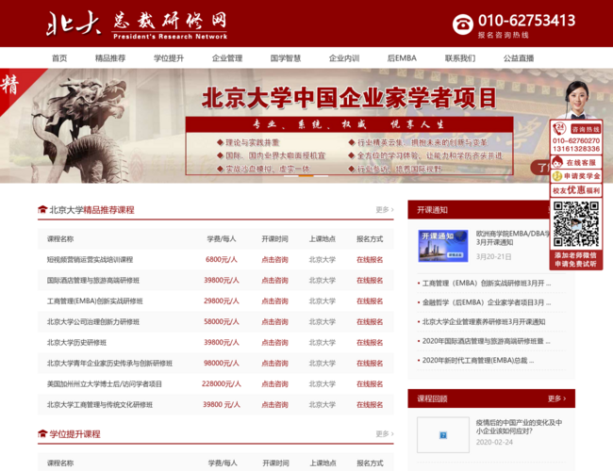Click the scholarship coin icon beside 申请奖学金
This screenshot has height=471, width=613.
pos(557,176)
